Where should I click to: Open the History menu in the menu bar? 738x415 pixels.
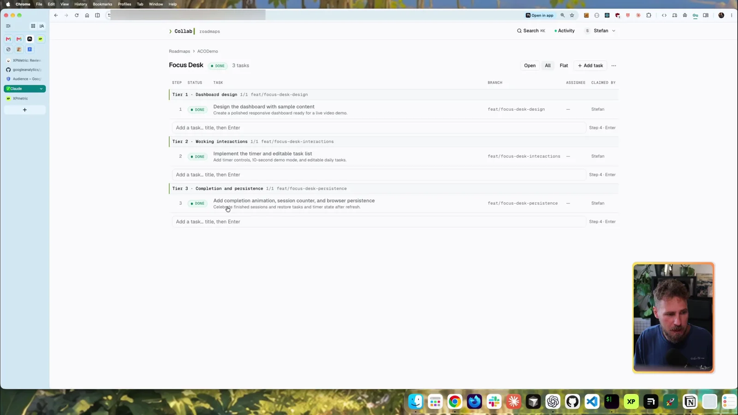tap(81, 4)
